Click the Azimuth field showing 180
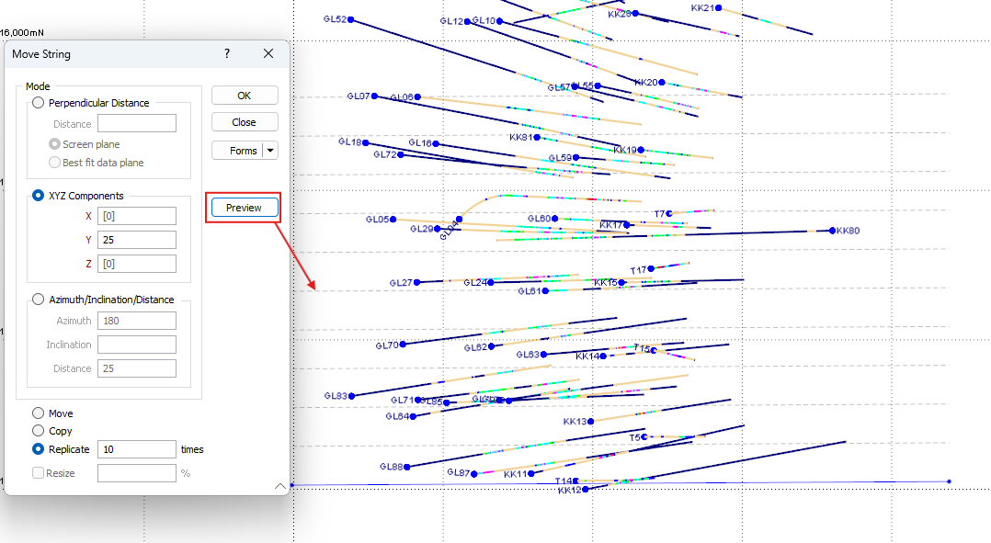 [136, 320]
